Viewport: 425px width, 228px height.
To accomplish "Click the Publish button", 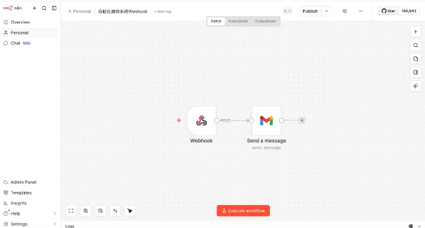I will tap(310, 11).
